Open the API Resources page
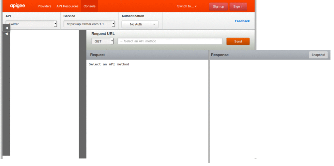334x166 pixels. [x=67, y=6]
